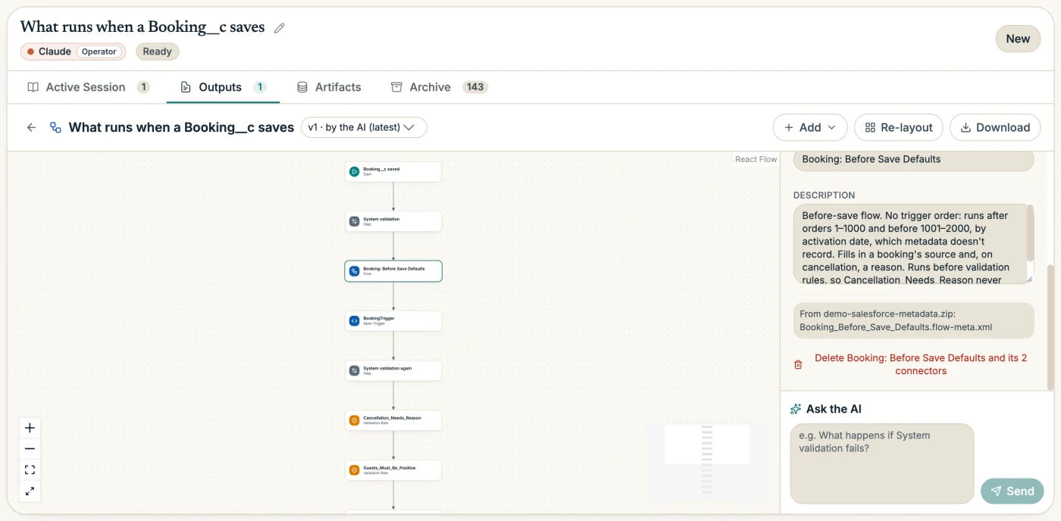Click the System validation again step icon
This screenshot has width=1061, height=521.
[x=354, y=371]
